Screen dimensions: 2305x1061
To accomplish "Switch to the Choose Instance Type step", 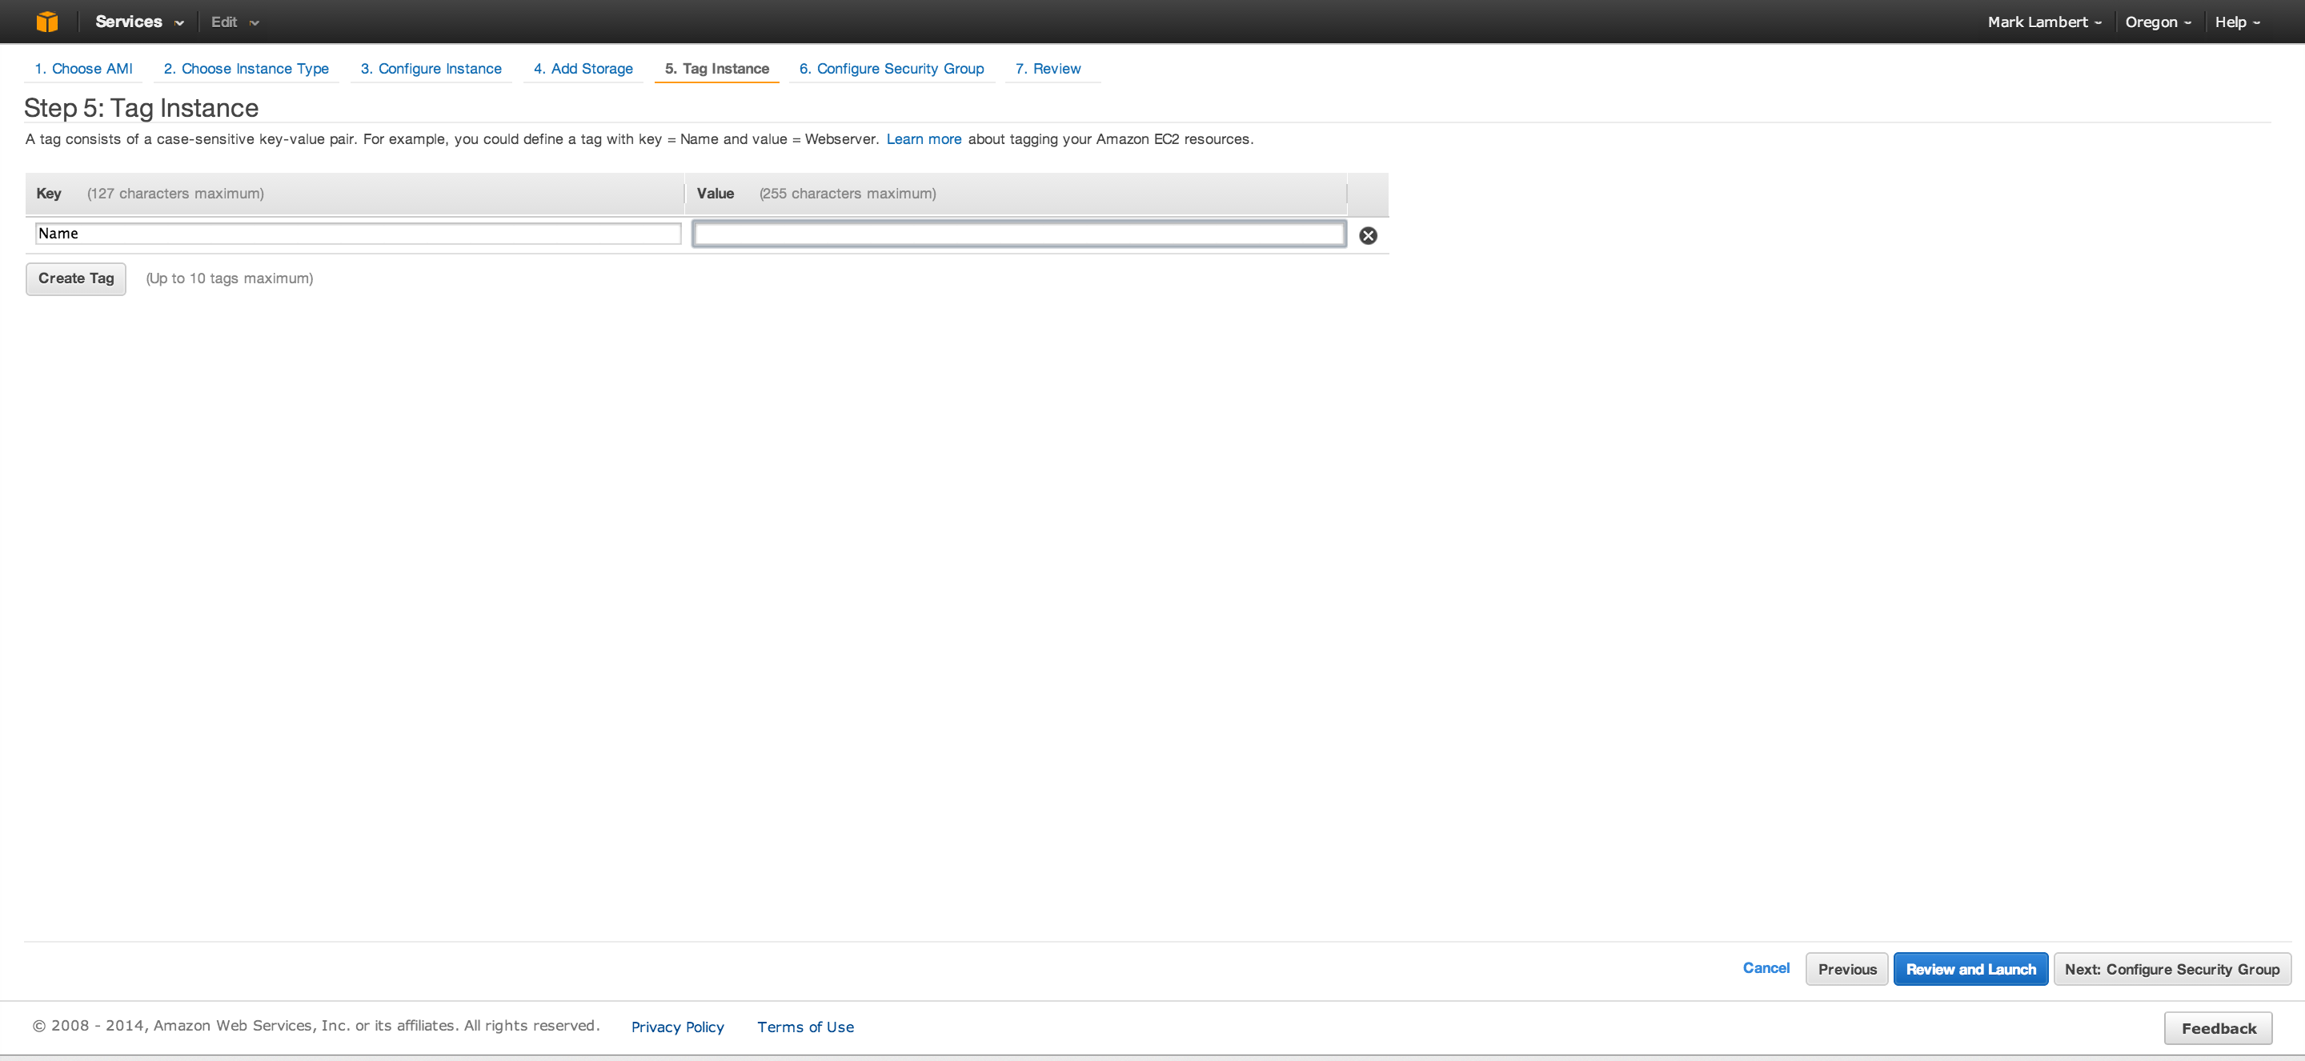I will click(x=246, y=68).
